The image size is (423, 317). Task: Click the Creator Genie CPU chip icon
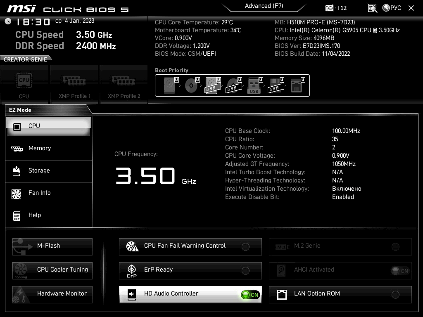(x=24, y=80)
